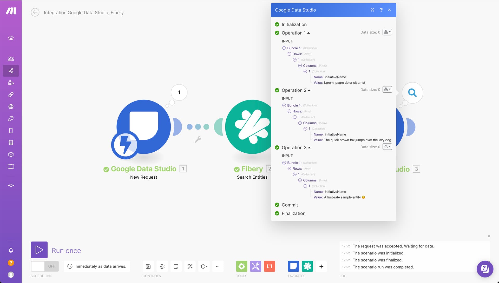Open bubble showing 1 operation
The height and width of the screenshot is (283, 499).
pyautogui.click(x=179, y=92)
